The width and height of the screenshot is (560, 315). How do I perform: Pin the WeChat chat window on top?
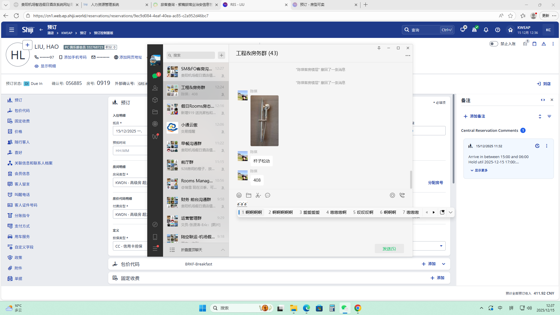click(379, 48)
